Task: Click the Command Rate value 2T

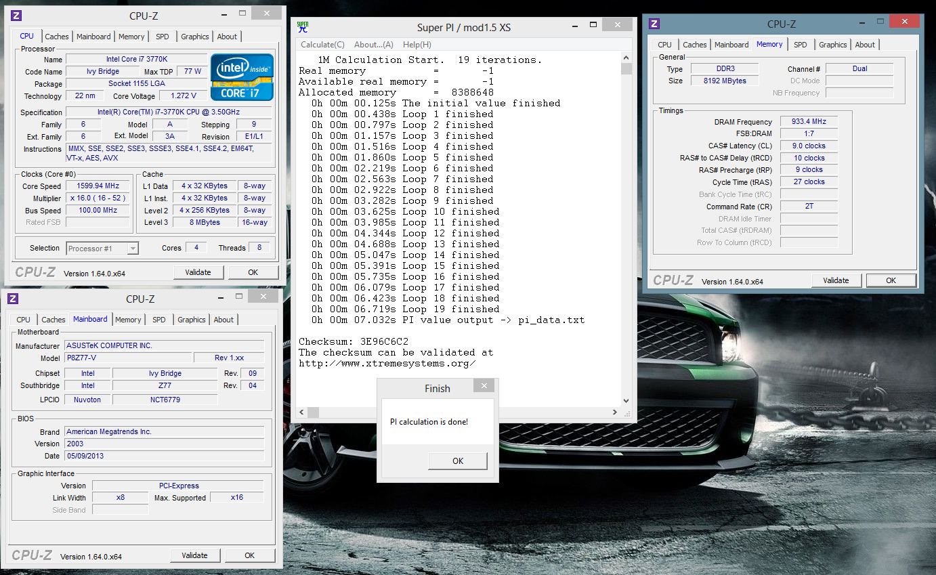Action: coord(809,207)
